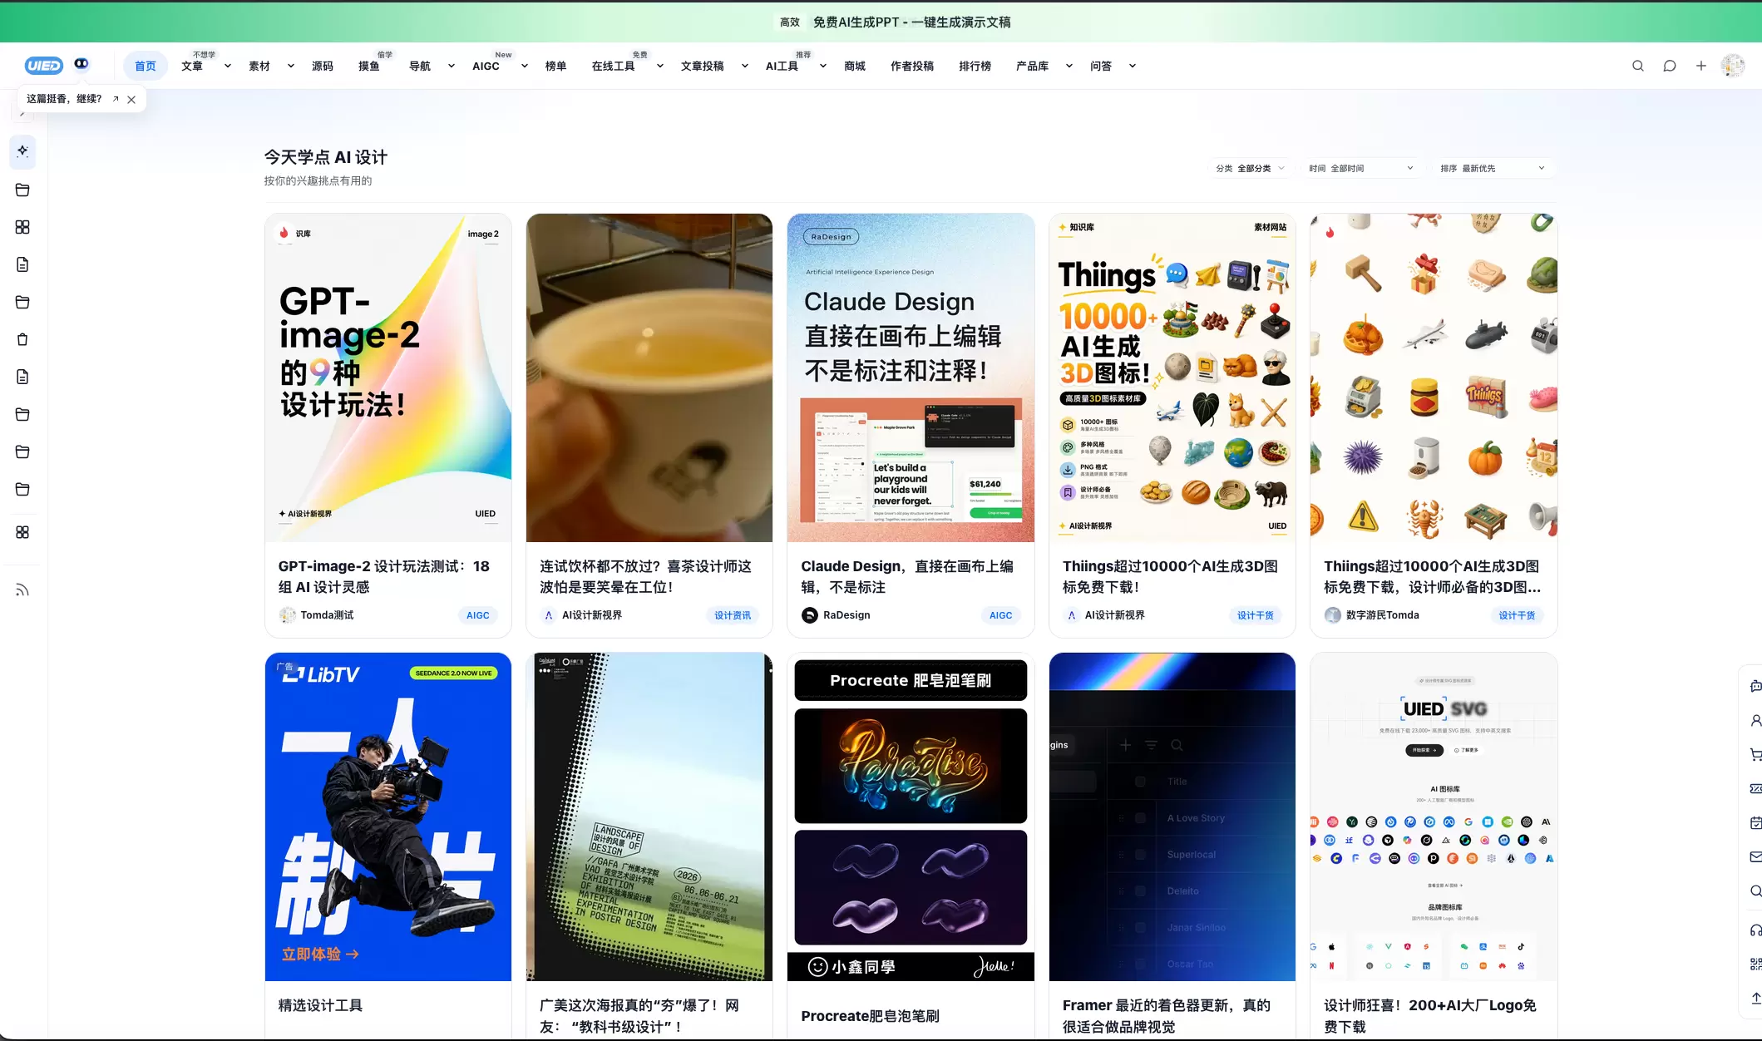Click the robot mascot icon beside the logo
This screenshot has height=1041, width=1762.
click(x=81, y=64)
